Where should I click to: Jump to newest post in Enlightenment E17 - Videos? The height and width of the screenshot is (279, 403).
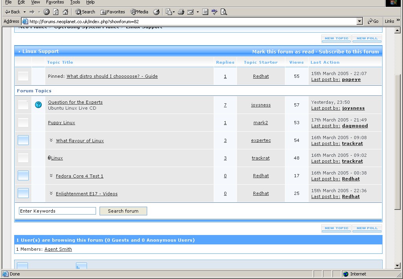pos(51,193)
